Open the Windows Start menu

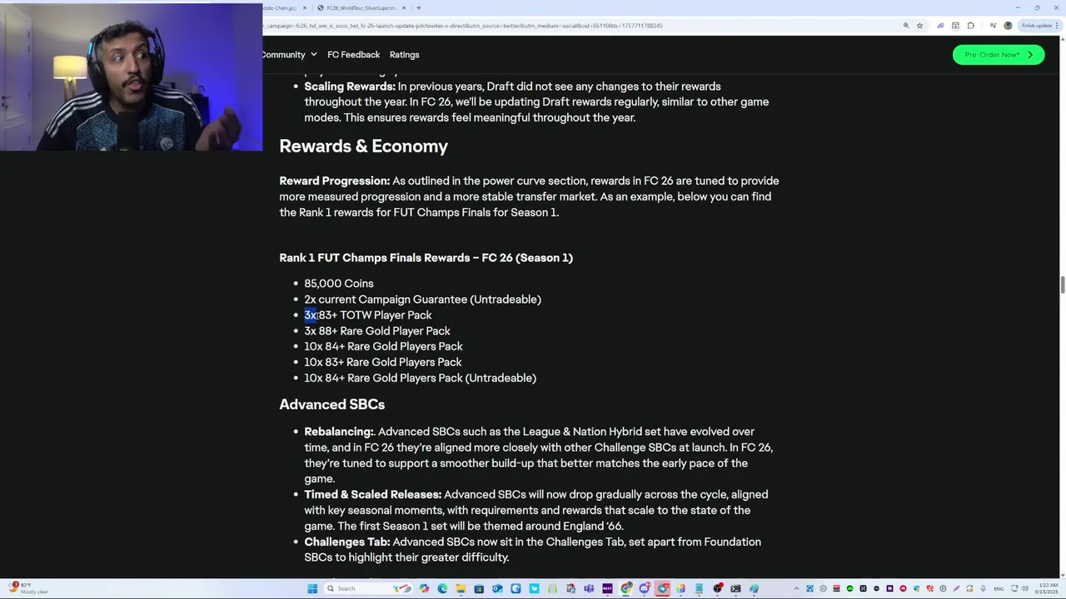click(312, 588)
